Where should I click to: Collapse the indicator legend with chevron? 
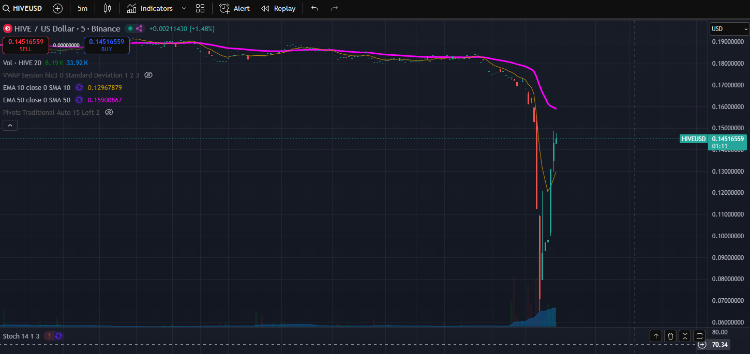click(10, 125)
